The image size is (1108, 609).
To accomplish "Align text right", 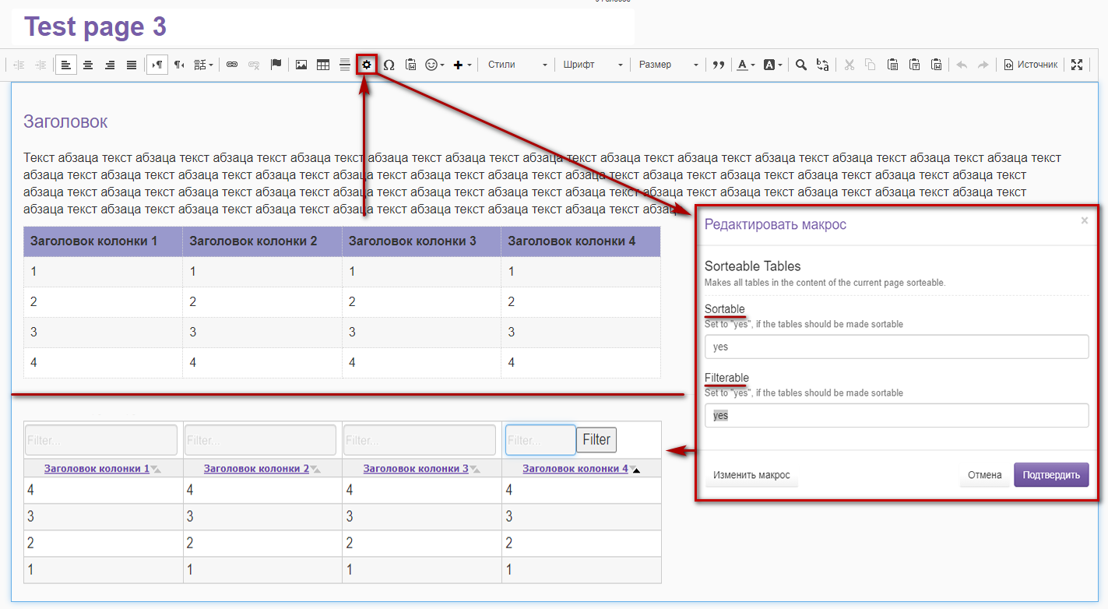I will click(110, 65).
